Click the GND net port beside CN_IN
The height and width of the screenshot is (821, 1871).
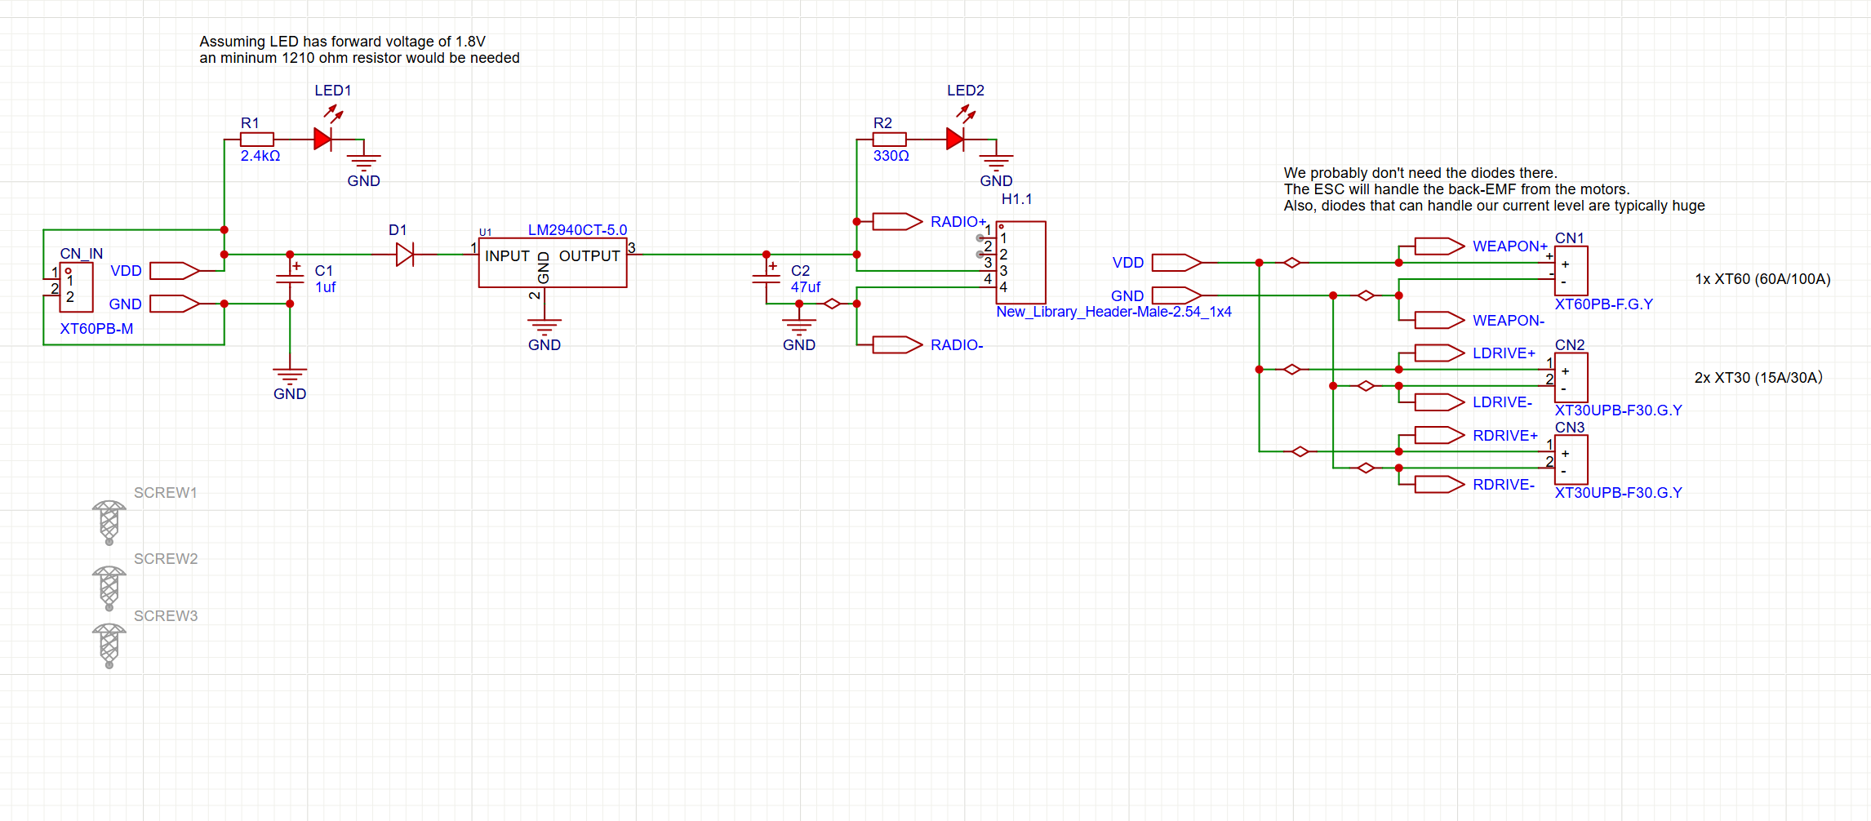[x=175, y=304]
